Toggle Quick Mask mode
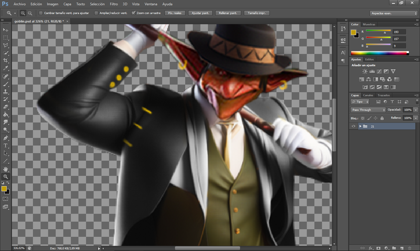Screen dimensions: 420x251 coord(6,199)
